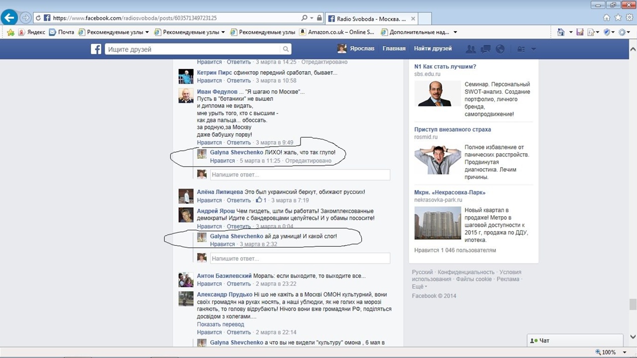Screen dimensions: 637x358
Task: Open the Facebook messages icon
Action: [x=486, y=49]
